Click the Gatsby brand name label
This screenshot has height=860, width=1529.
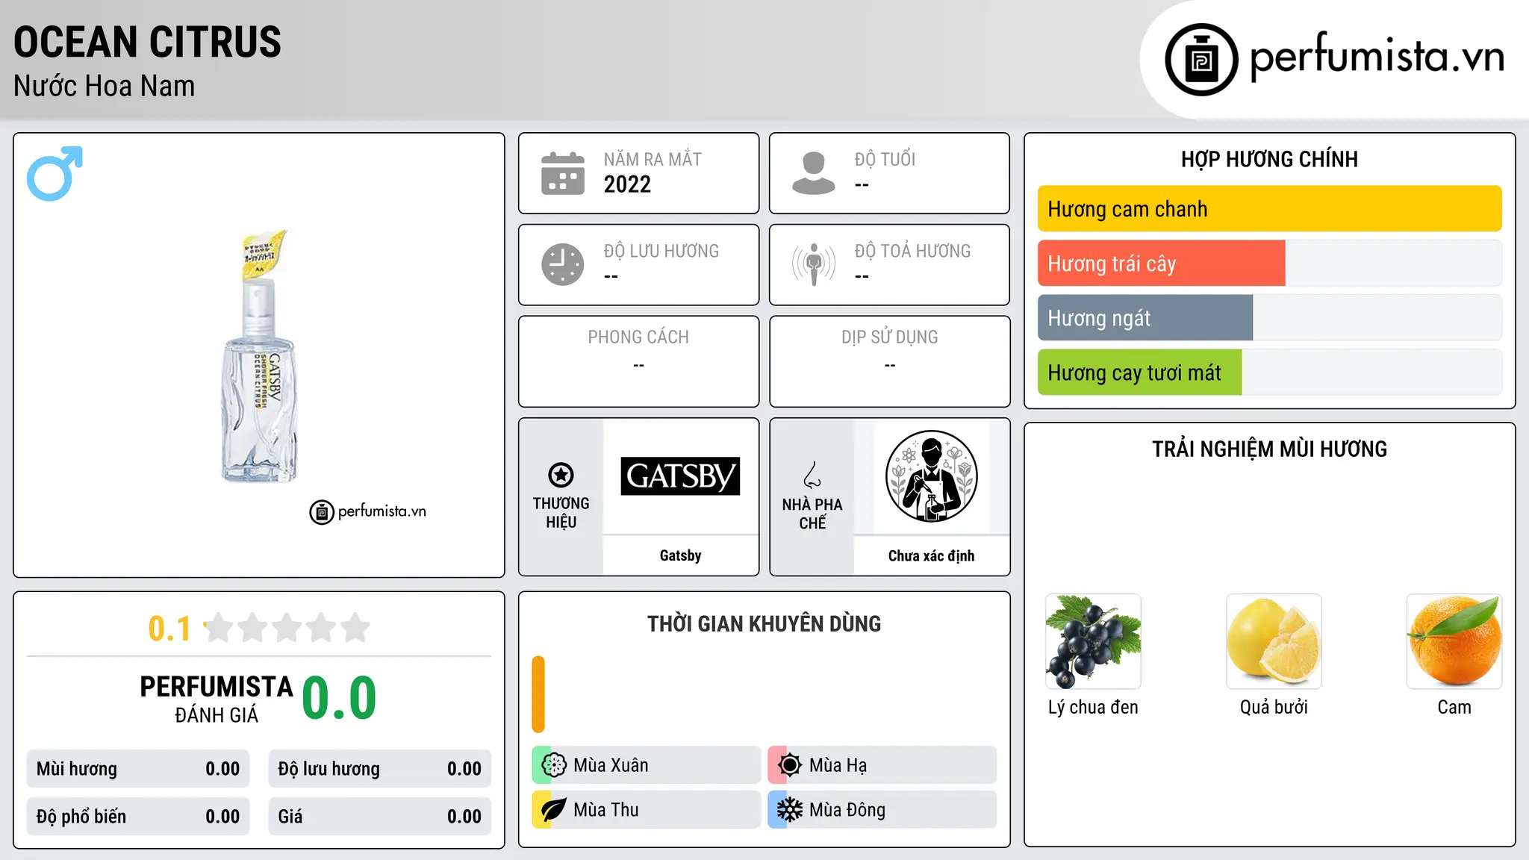(680, 555)
